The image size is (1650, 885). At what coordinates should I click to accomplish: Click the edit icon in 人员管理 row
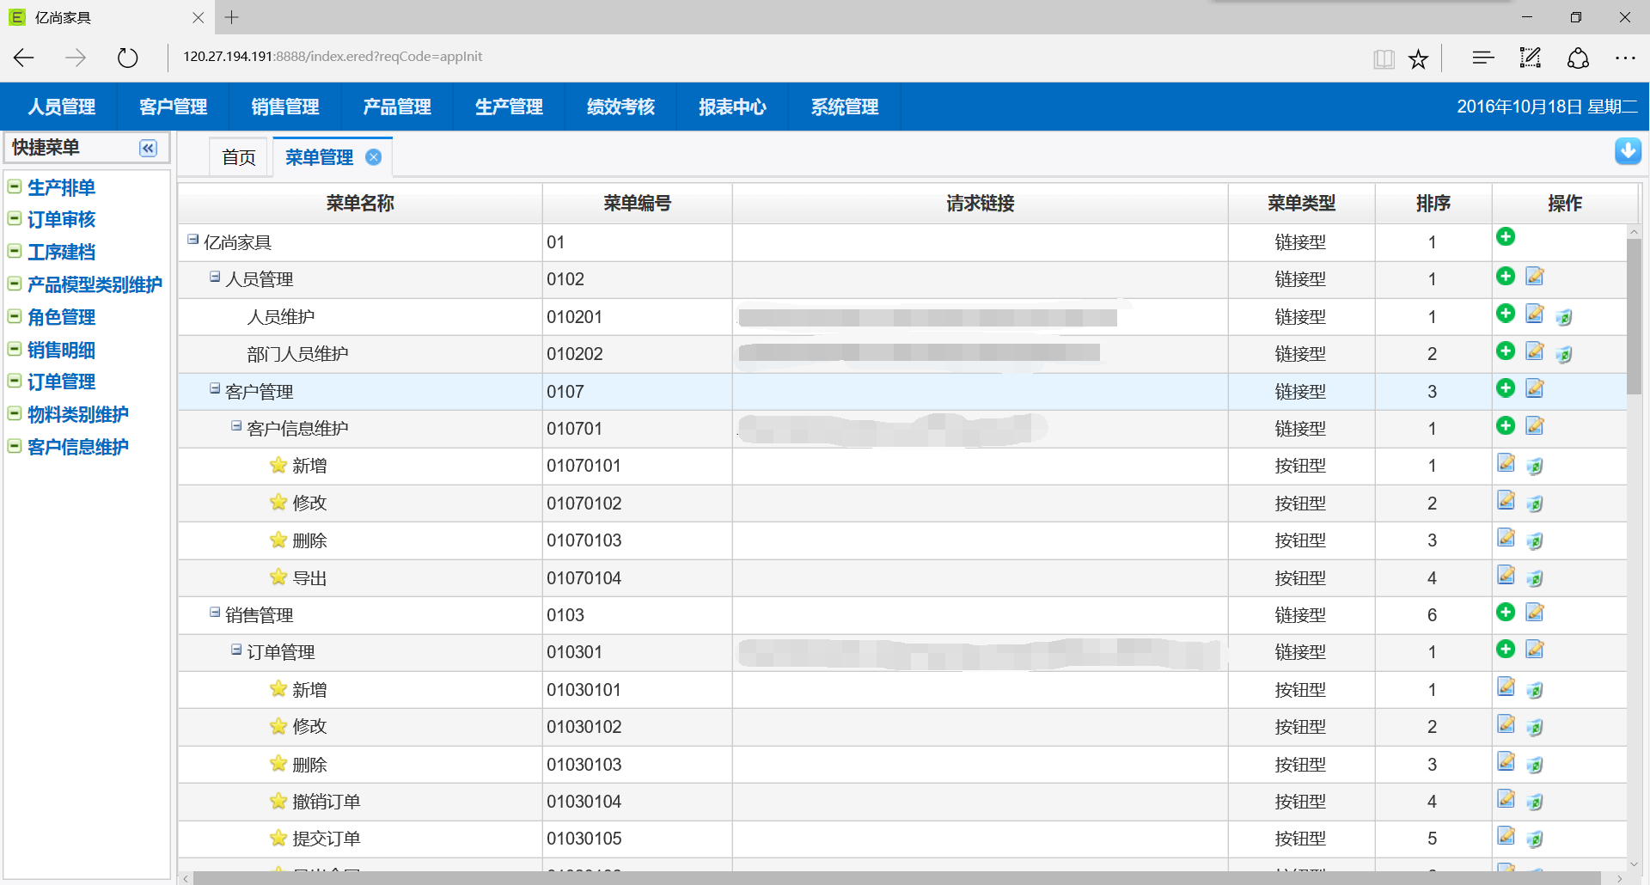click(1534, 276)
